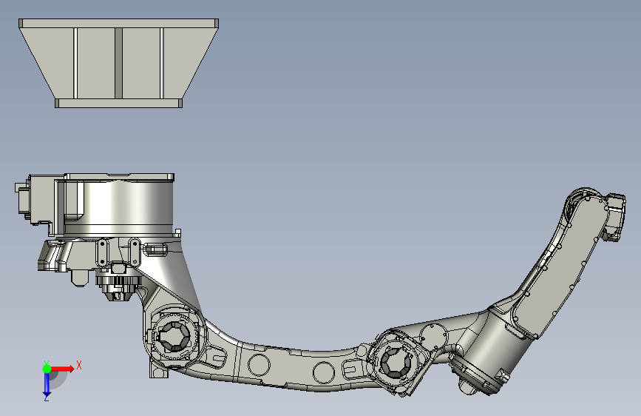Click the green Y axis dot of the triad
Viewport: 641px width, 416px height.
click(47, 369)
